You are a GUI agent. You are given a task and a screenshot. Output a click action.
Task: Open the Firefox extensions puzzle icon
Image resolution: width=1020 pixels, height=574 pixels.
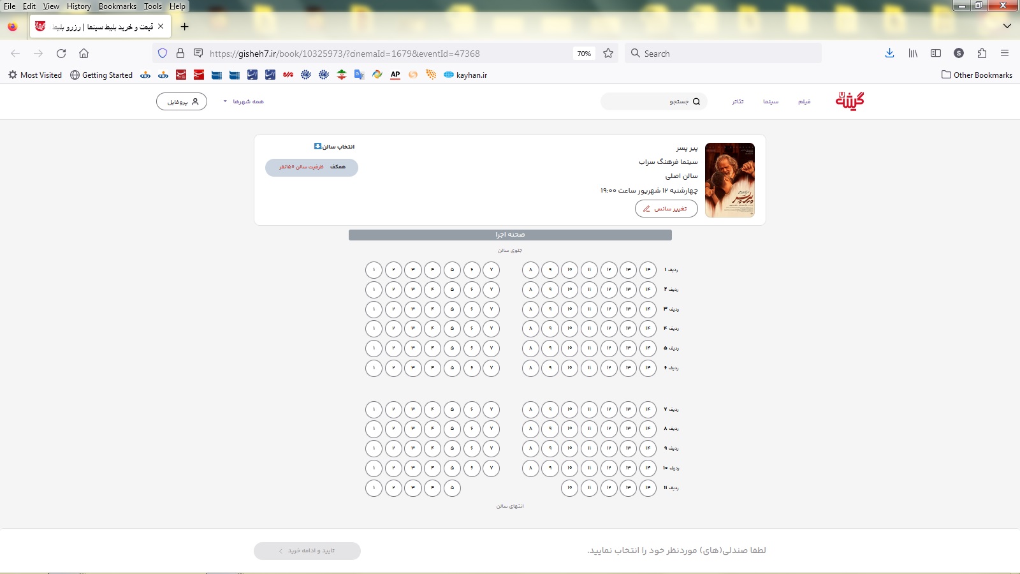tap(982, 54)
